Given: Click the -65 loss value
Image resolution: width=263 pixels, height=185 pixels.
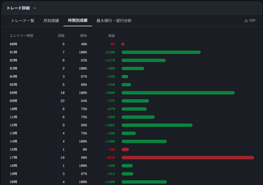Looking at the screenshot, I should [x=112, y=44].
